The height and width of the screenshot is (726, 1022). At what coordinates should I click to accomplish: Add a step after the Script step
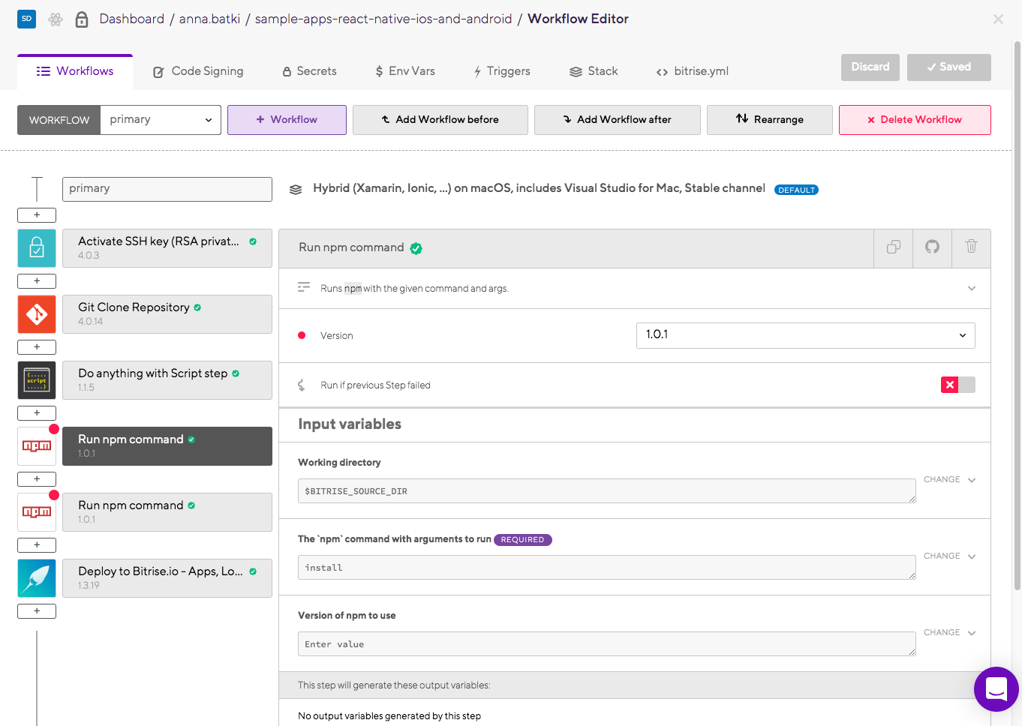(x=37, y=413)
